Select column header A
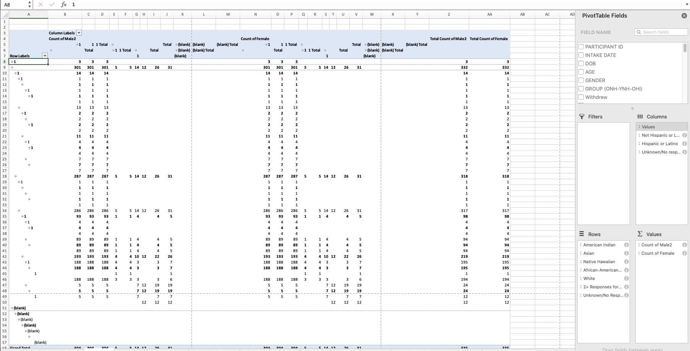Screen dimensions: 690x351 click(29, 15)
